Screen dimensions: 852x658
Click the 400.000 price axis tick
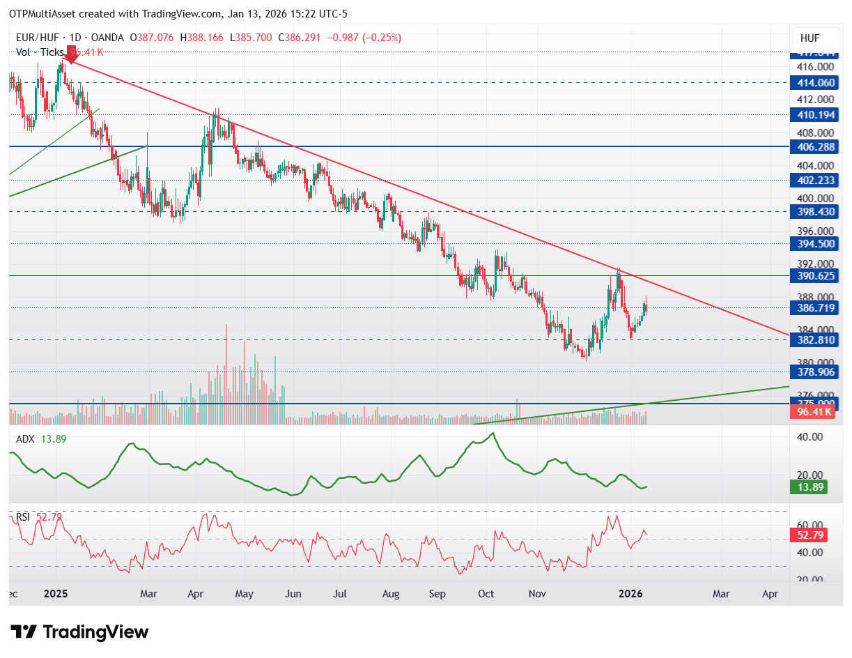click(816, 198)
